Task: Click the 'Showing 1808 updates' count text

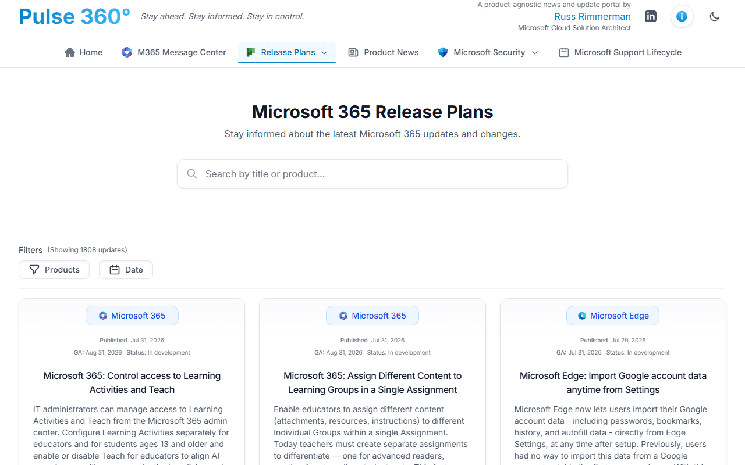Action: point(87,250)
